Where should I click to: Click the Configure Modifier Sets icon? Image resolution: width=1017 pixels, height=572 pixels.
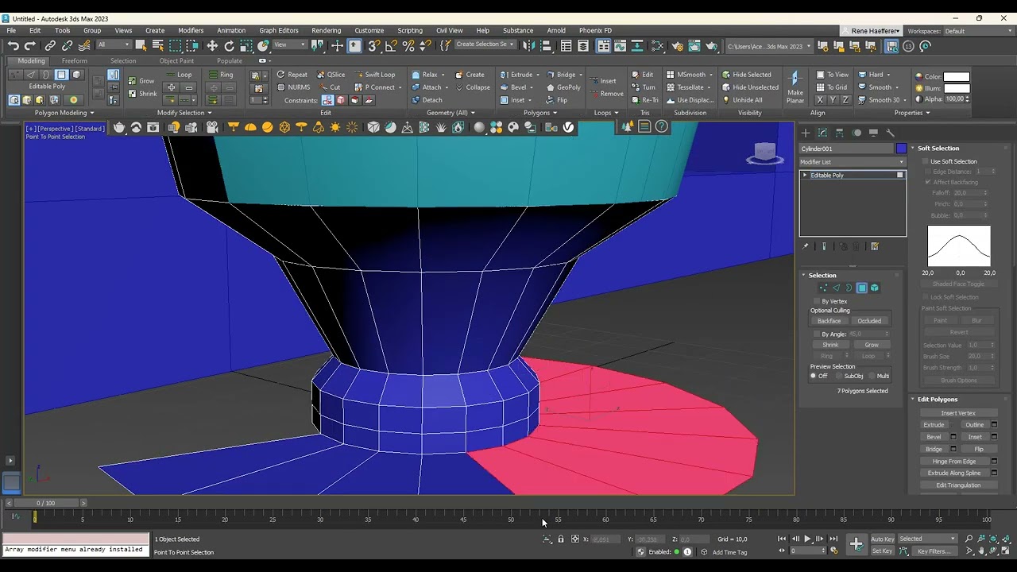[x=875, y=246]
